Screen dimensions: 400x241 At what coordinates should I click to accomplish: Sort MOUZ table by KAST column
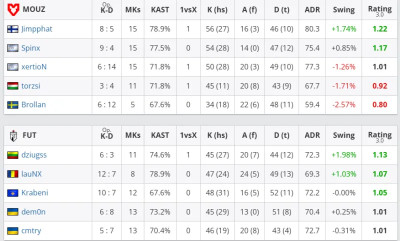pyautogui.click(x=160, y=10)
